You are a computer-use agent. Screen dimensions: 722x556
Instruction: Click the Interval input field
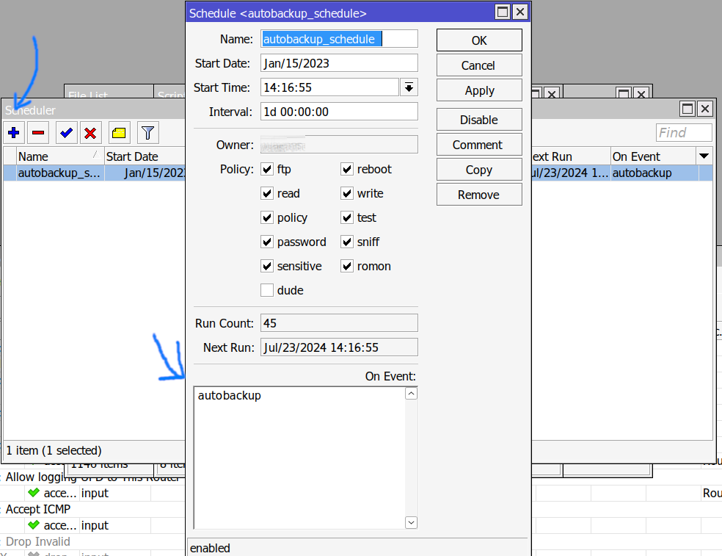[339, 112]
